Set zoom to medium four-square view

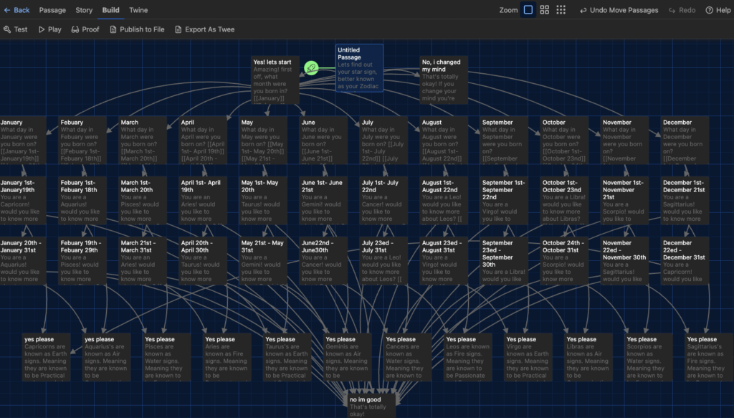(x=545, y=10)
